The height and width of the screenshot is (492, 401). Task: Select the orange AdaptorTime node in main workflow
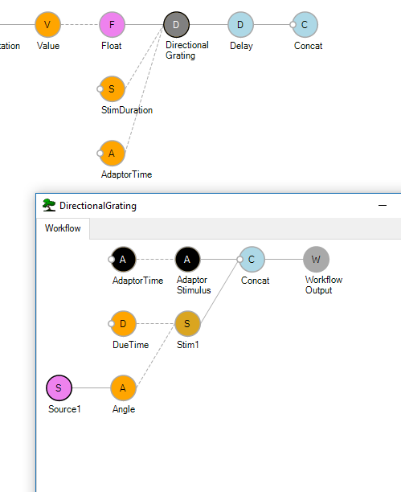click(x=112, y=154)
